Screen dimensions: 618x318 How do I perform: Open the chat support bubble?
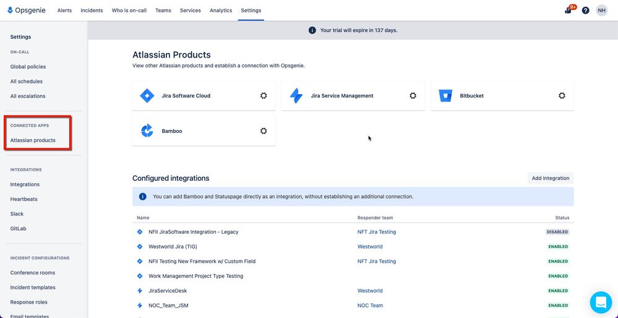[x=601, y=303]
